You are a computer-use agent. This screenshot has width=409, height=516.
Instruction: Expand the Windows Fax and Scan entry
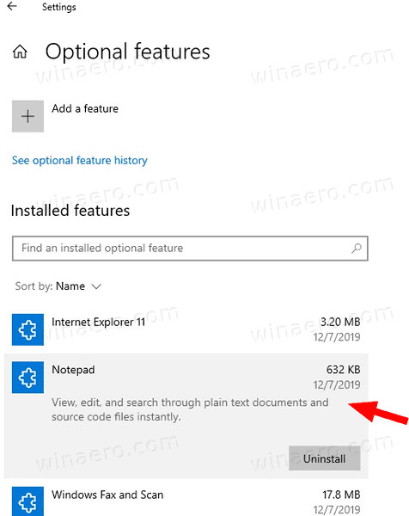coord(186,501)
